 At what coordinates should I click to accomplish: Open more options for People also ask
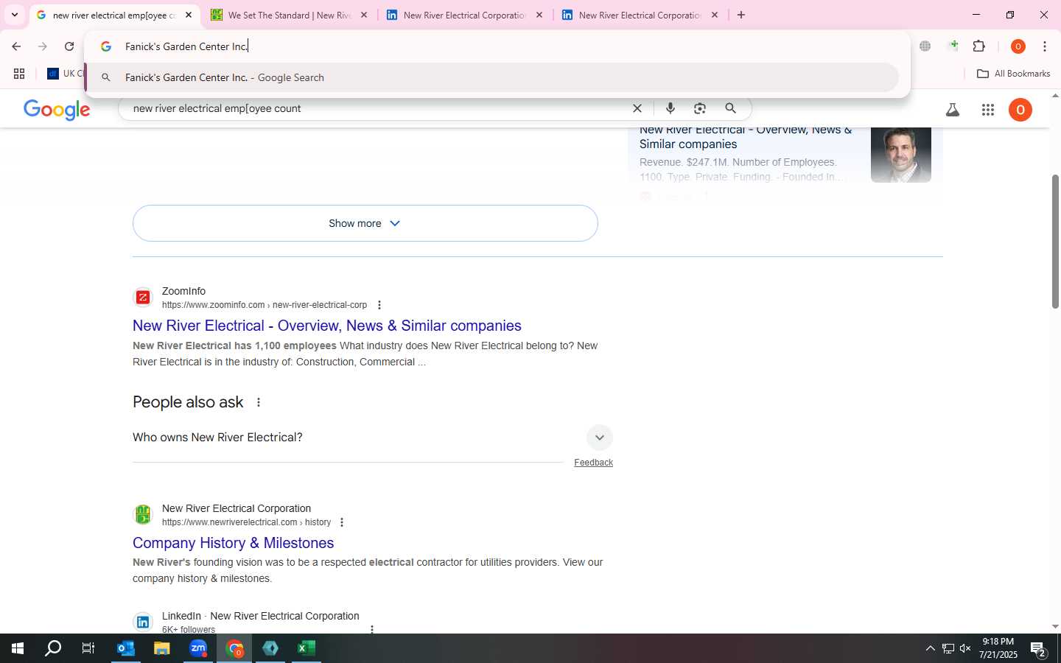(259, 402)
